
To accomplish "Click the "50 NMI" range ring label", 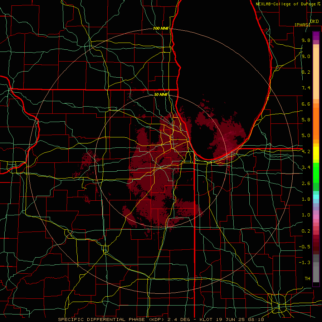I will [x=161, y=94].
